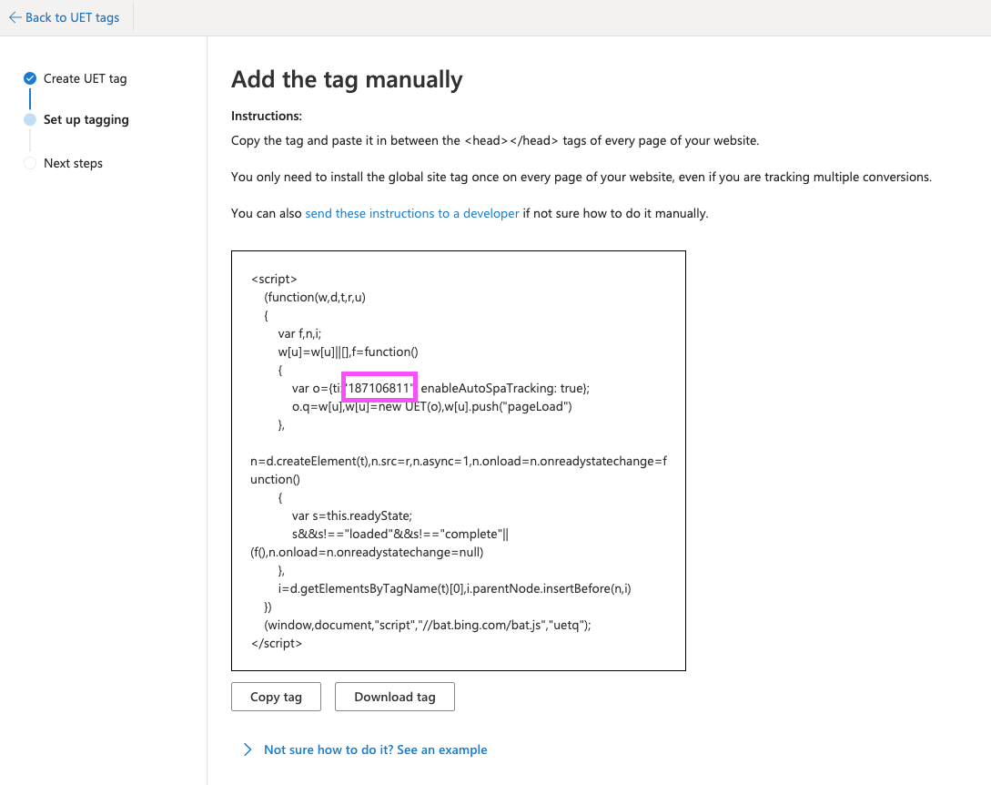Click the pageLoad push code line
The width and height of the screenshot is (991, 785).
pos(431,406)
